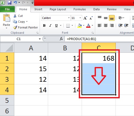Open the Name Box dropdown arrow
The image size is (134, 116).
tap(40, 39)
